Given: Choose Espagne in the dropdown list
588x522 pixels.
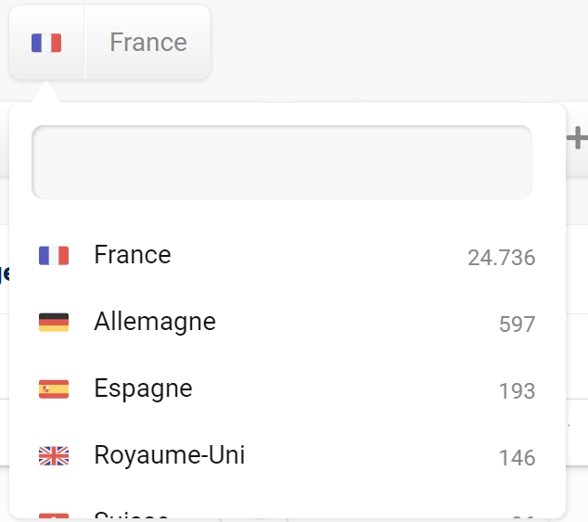Looking at the screenshot, I should coord(287,388).
